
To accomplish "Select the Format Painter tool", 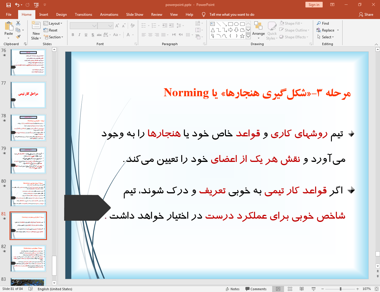I will point(18,37).
